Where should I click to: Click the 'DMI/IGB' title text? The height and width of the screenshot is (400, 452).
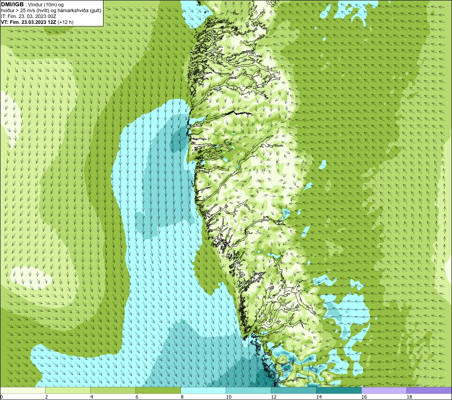(x=12, y=5)
